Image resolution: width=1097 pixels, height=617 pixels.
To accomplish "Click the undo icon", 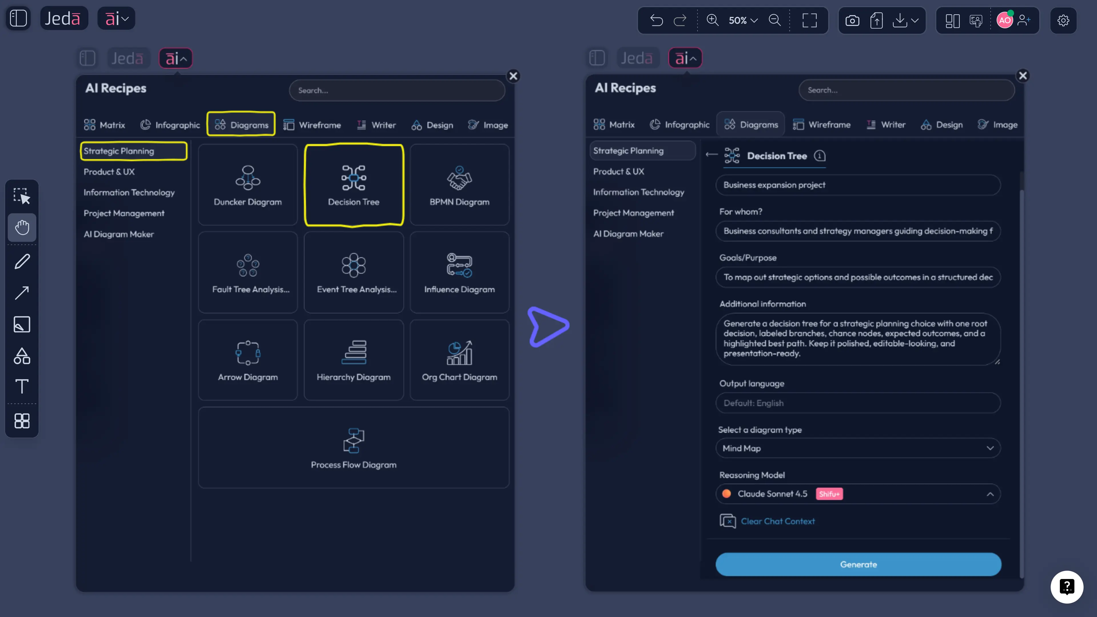I will pos(656,20).
